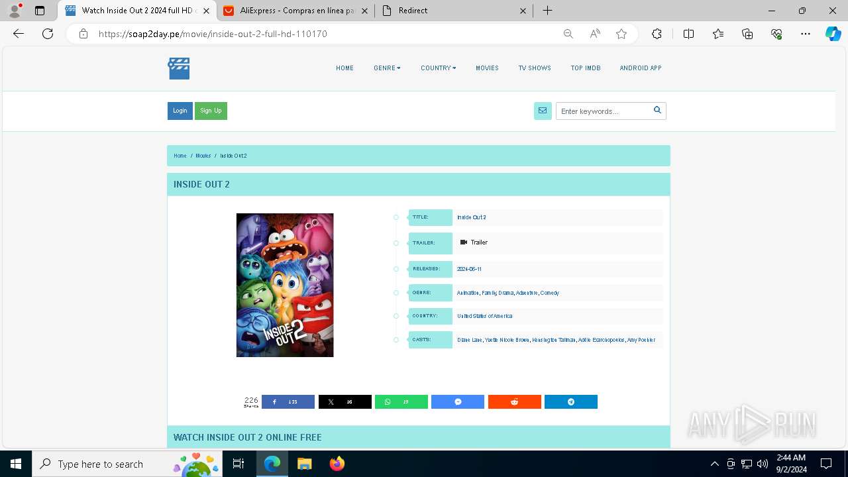Show hidden tray icons chevron
The width and height of the screenshot is (848, 477).
(714, 464)
